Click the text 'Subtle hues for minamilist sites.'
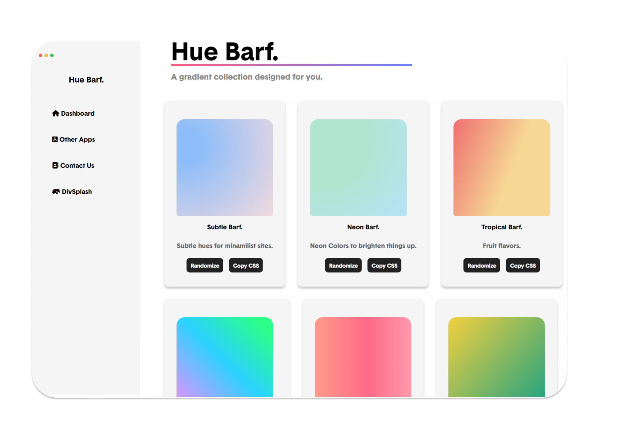 point(225,246)
